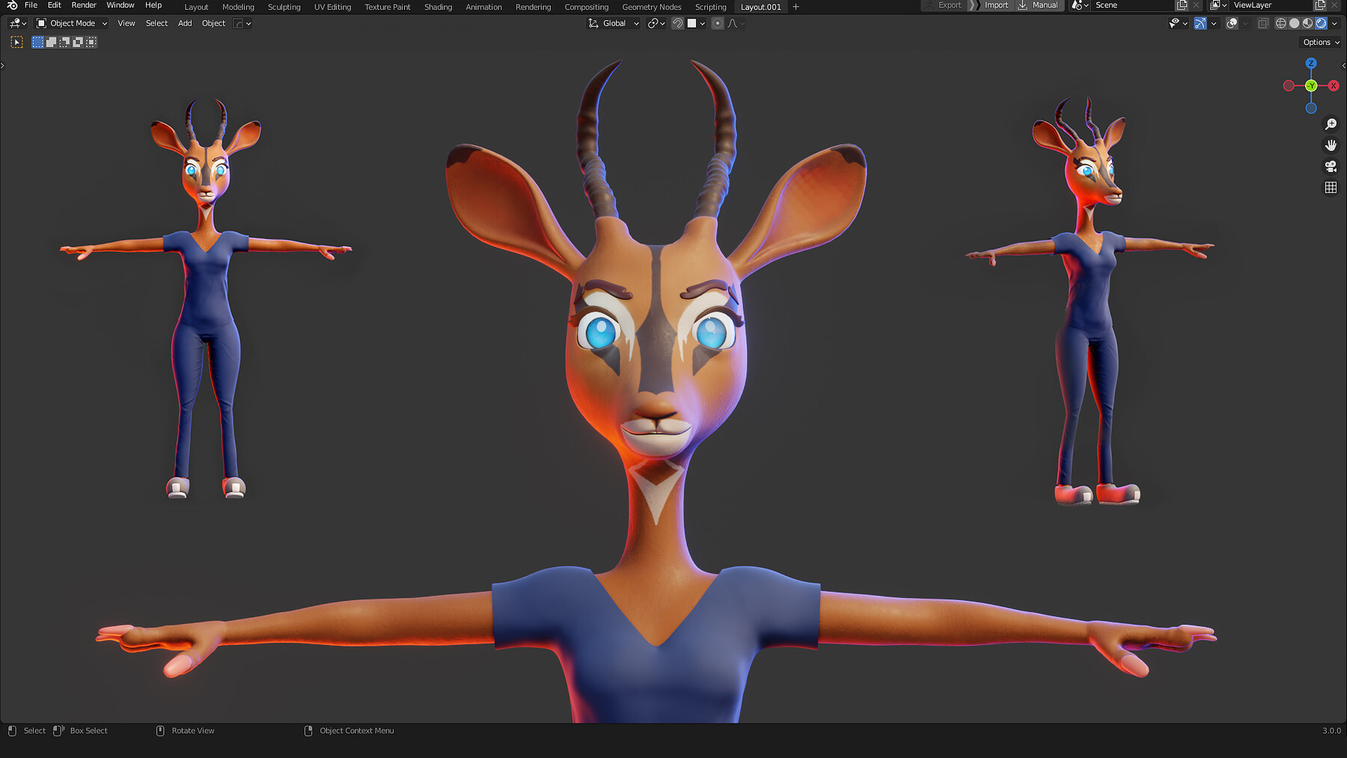Select material preview shading icon
The height and width of the screenshot is (758, 1347).
1307,23
